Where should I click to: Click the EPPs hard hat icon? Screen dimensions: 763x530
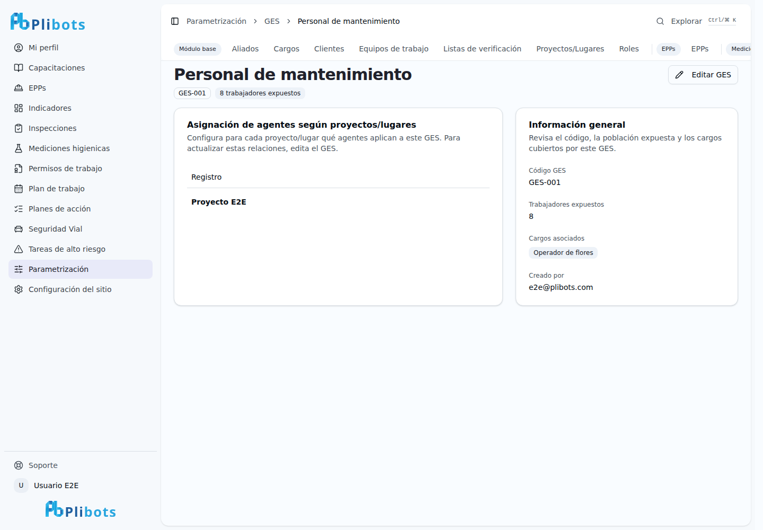coord(19,88)
